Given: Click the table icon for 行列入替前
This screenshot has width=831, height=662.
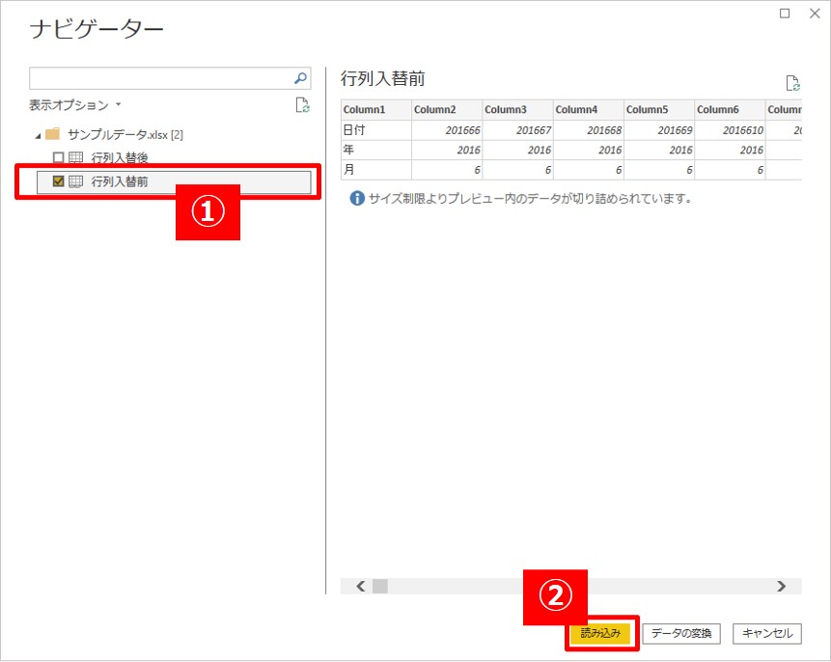Looking at the screenshot, I should pyautogui.click(x=76, y=180).
